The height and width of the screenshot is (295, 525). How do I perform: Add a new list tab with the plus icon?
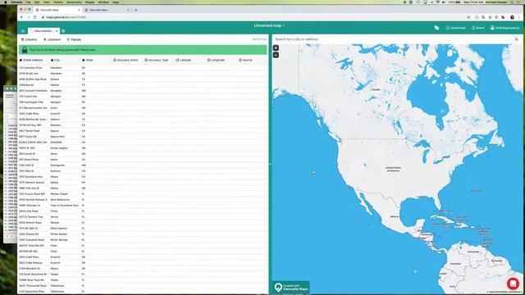pyautogui.click(x=63, y=31)
